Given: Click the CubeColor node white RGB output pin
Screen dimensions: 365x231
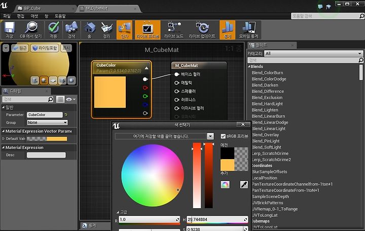Looking at the screenshot, I should [145, 79].
